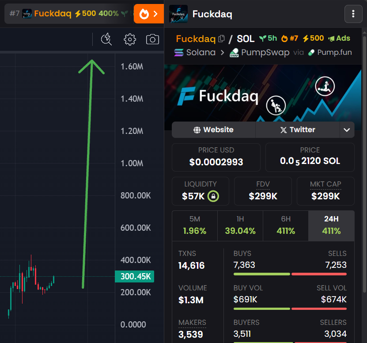This screenshot has height=343, width=367.
Task: Click the 1.60M price axis label
Action: tap(132, 67)
